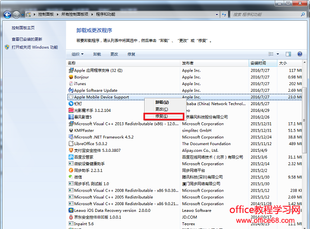Image resolution: width=310 pixels, height=229 pixels.
Task: Click the Apple Software Update icon
Action: [x=71, y=90]
